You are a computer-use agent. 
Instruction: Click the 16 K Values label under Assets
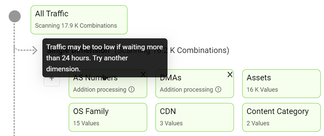click(x=262, y=90)
